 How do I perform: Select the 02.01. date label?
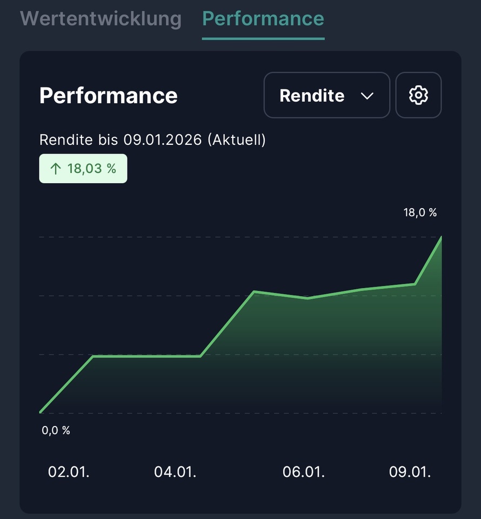pyautogui.click(x=69, y=472)
